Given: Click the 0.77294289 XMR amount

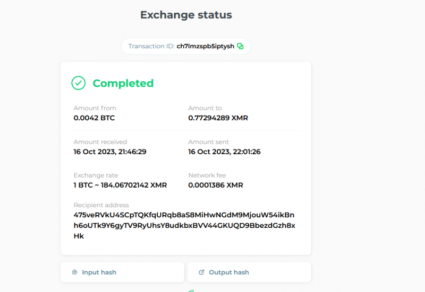Looking at the screenshot, I should point(218,118).
